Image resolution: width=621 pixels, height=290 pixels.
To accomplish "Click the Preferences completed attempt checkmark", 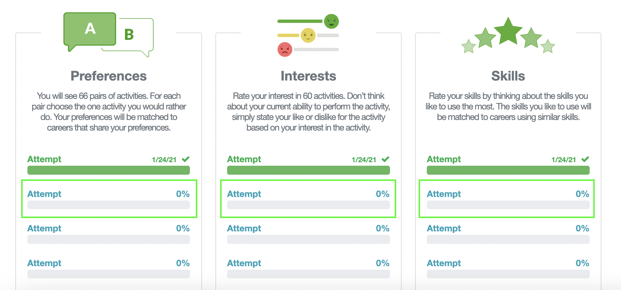I will coord(186,159).
